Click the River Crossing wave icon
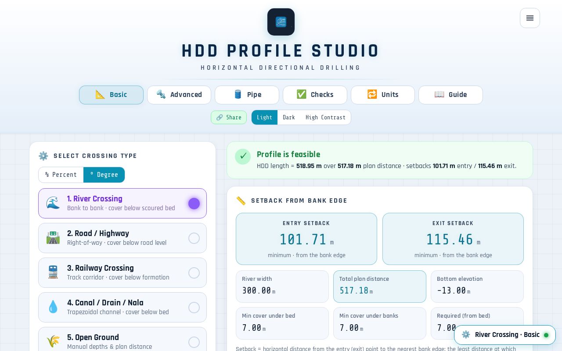The height and width of the screenshot is (351, 562). 53,203
